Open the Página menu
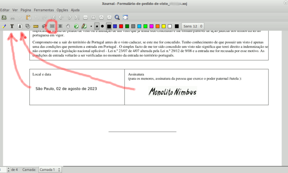Screen dimensions: 288x173 26,10
